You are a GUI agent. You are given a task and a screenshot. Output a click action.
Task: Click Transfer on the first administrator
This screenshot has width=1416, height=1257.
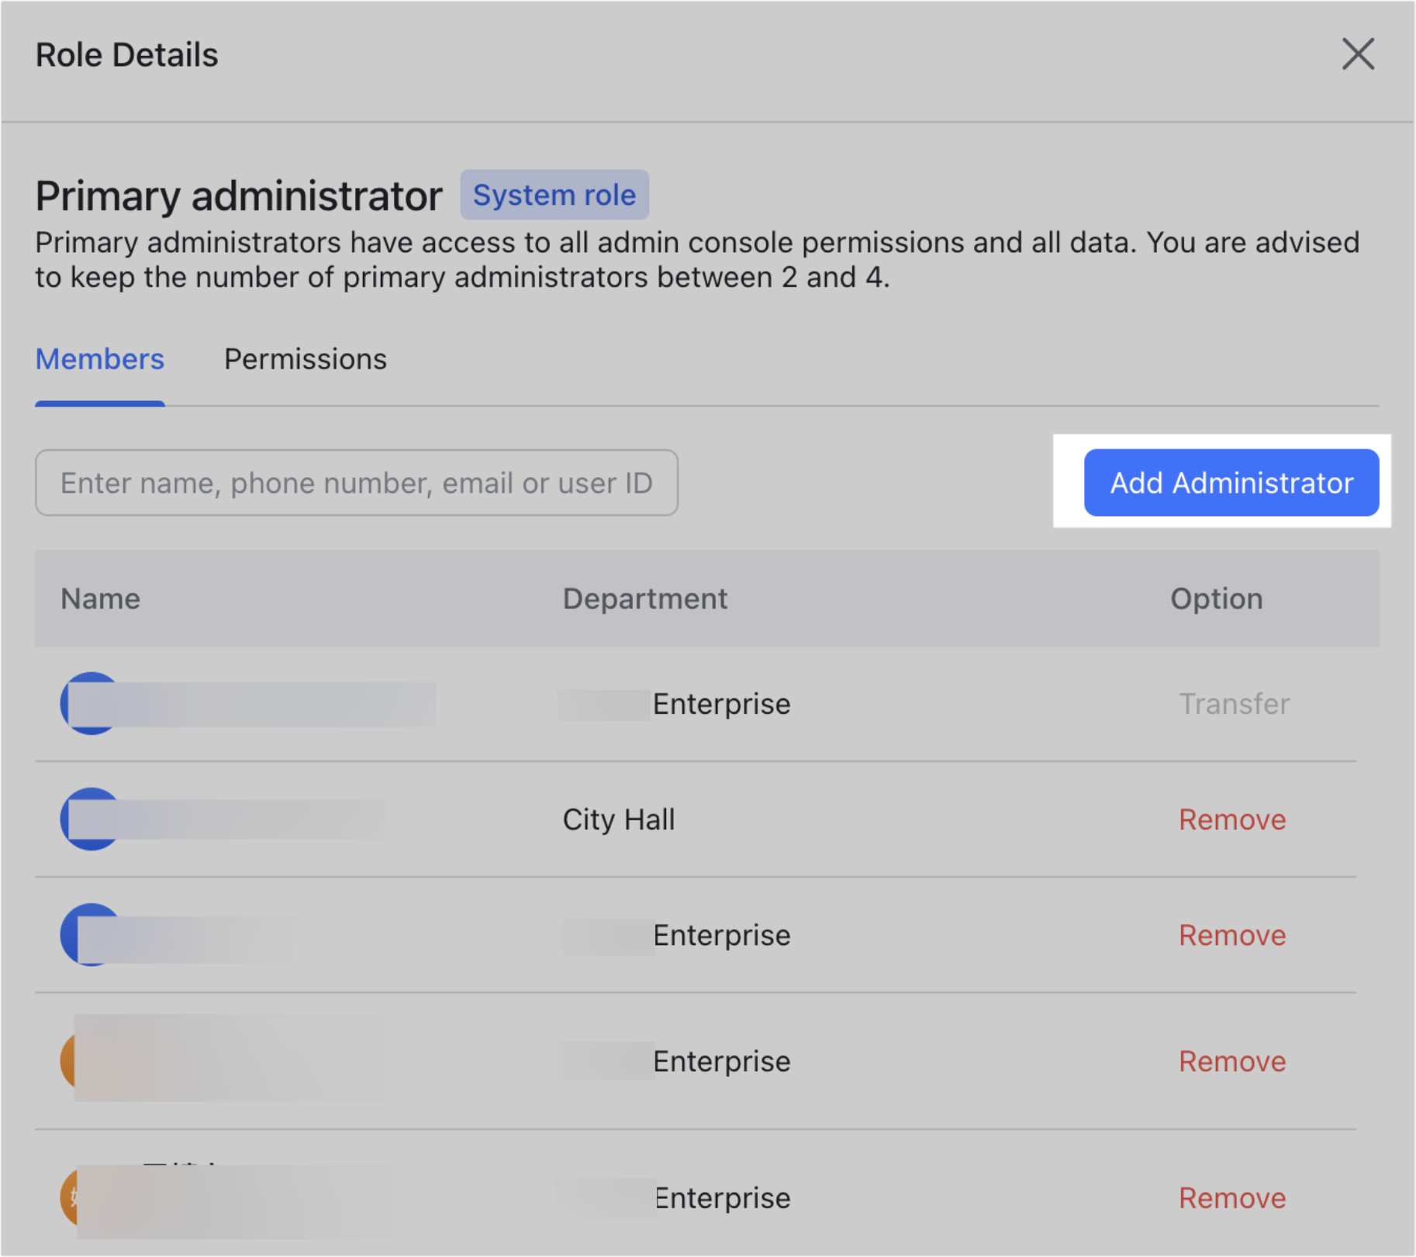pos(1233,704)
